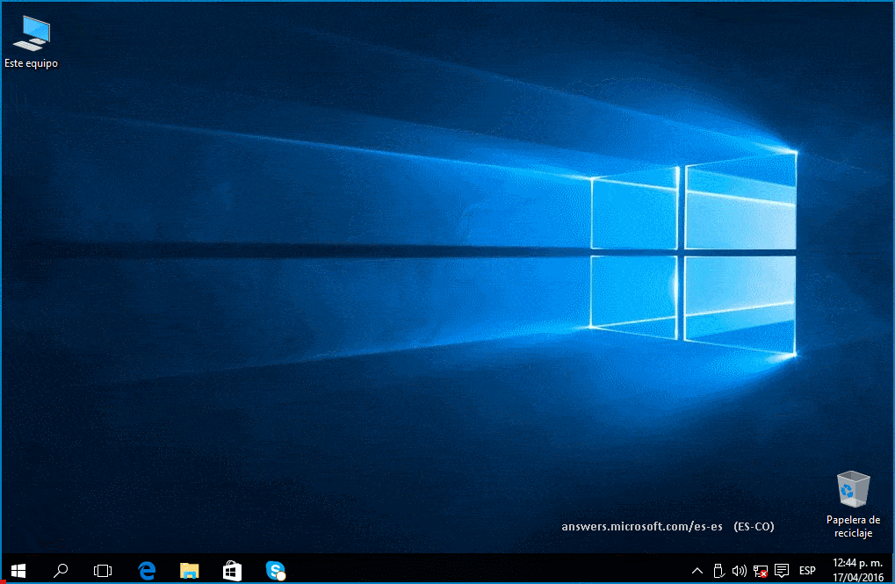Viewport: 895px width, 584px height.
Task: Select the Este equipo desktop icon
Action: [32, 42]
